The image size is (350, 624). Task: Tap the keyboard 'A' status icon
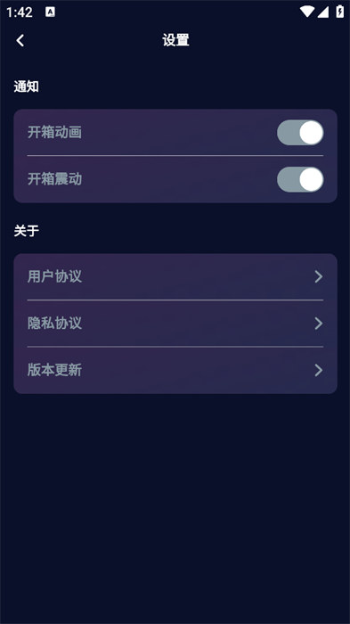[x=50, y=12]
